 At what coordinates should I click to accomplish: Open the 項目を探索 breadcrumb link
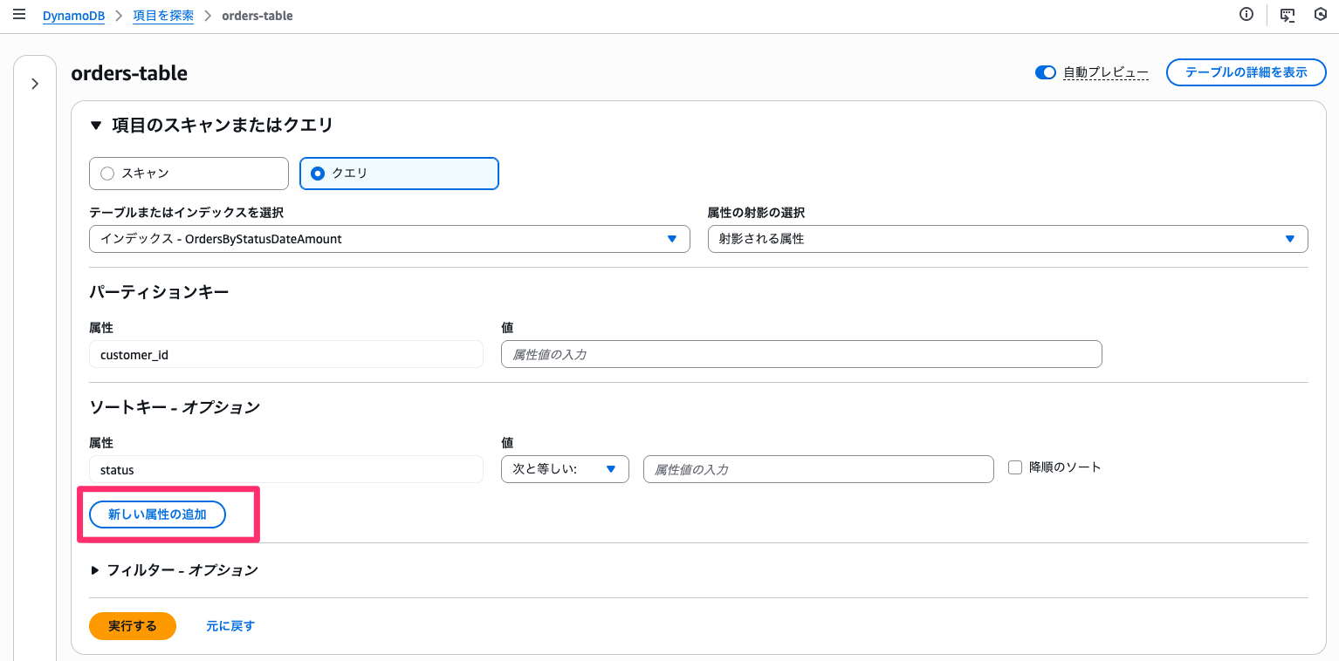click(x=163, y=16)
